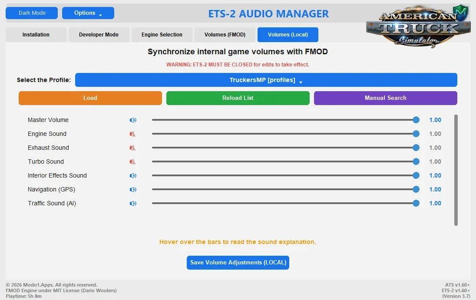476x300 pixels.
Task: Click the ATS v1.60+ version text
Action: tap(457, 285)
